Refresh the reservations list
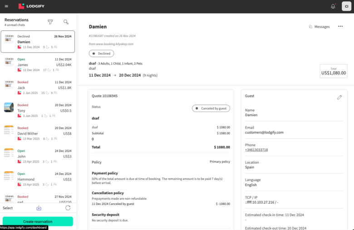This screenshot has height=230, width=354. click(68, 208)
